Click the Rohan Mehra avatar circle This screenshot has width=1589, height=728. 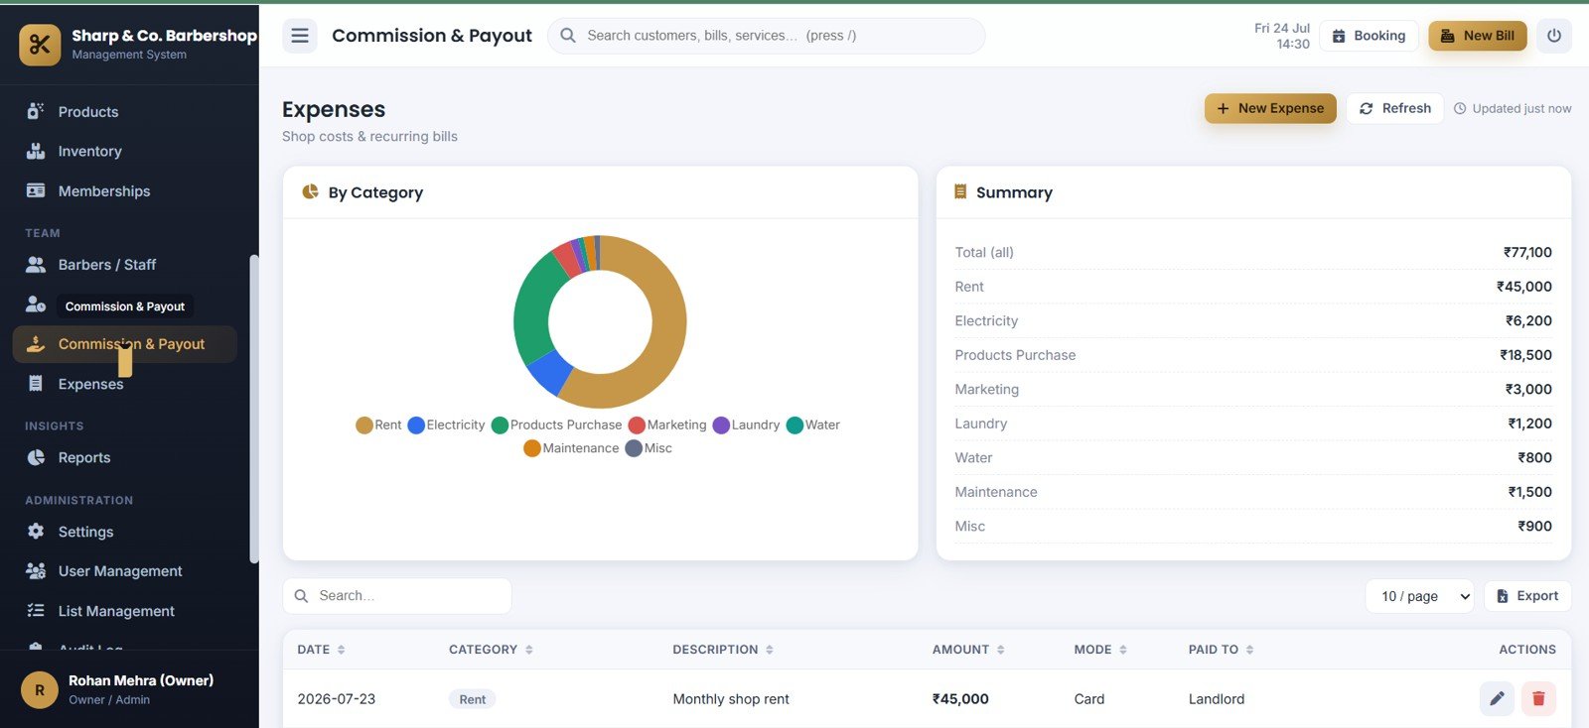40,689
